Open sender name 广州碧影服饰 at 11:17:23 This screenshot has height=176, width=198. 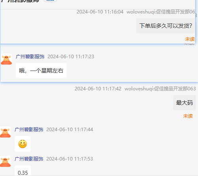pyautogui.click(x=30, y=57)
